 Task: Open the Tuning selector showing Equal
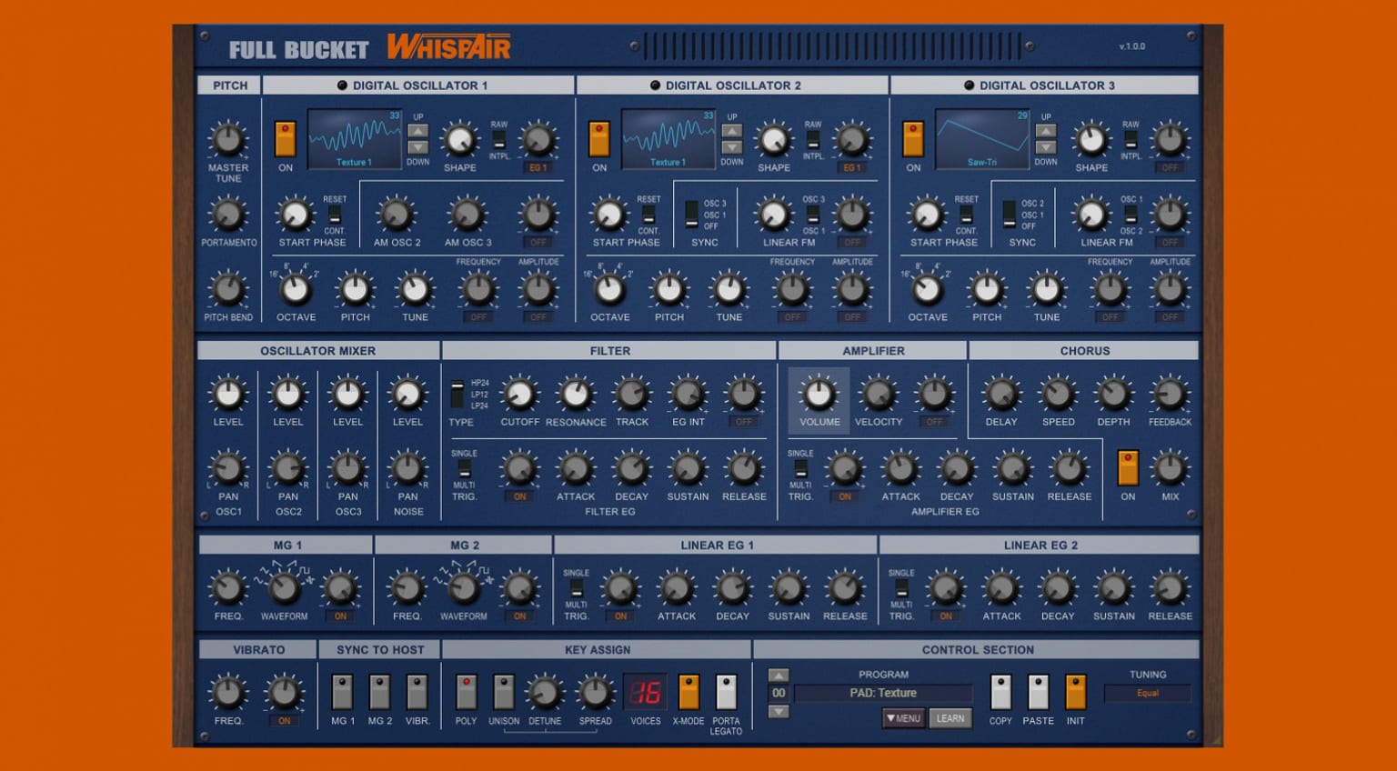pyautogui.click(x=1148, y=693)
